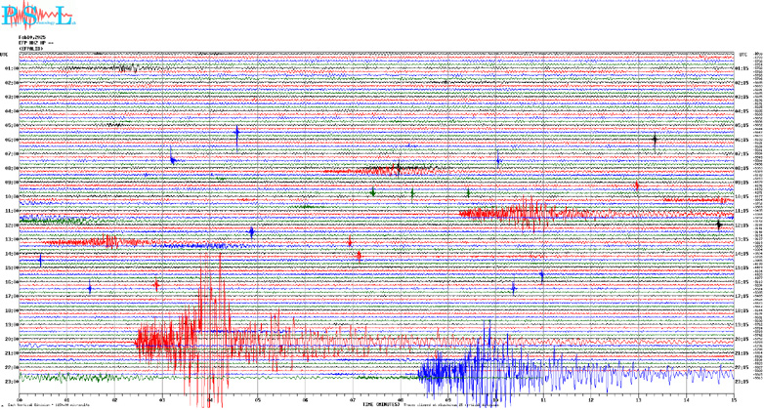Click the noisy green trace at 23:00 row start
Screen dimensions: 764x410
[59, 377]
